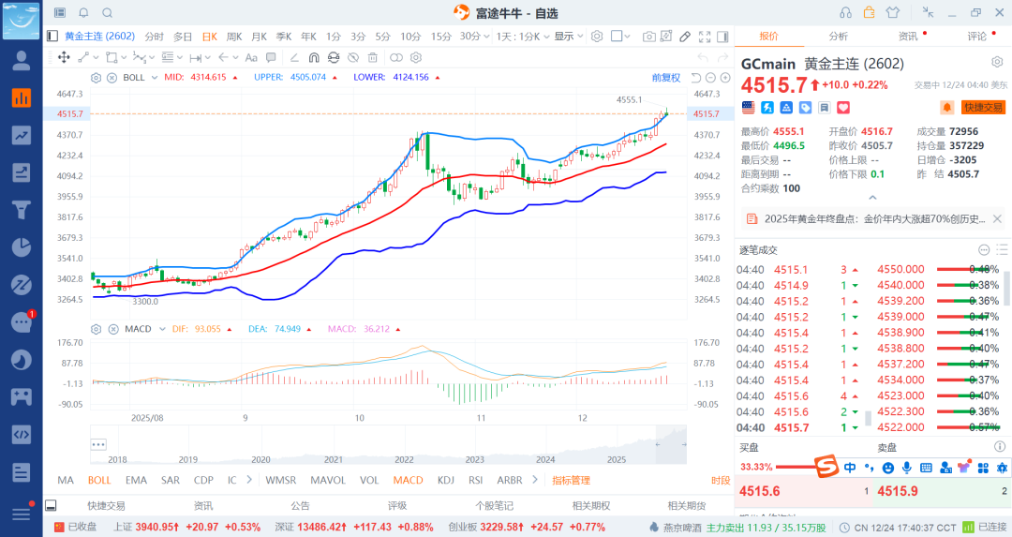Close the gold news banner
This screenshot has width=1012, height=537.
click(997, 218)
